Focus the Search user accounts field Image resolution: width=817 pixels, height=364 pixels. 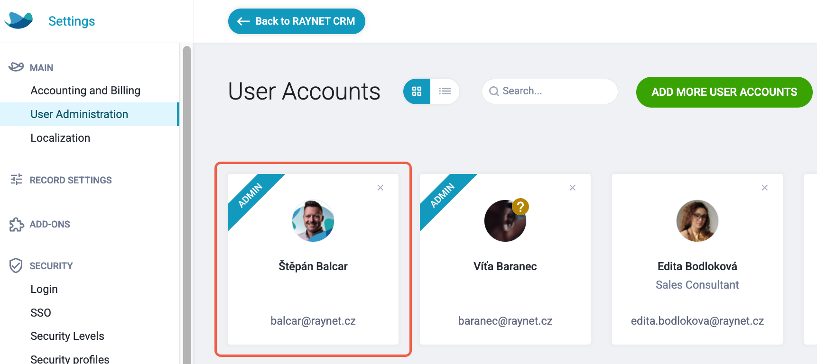(549, 91)
